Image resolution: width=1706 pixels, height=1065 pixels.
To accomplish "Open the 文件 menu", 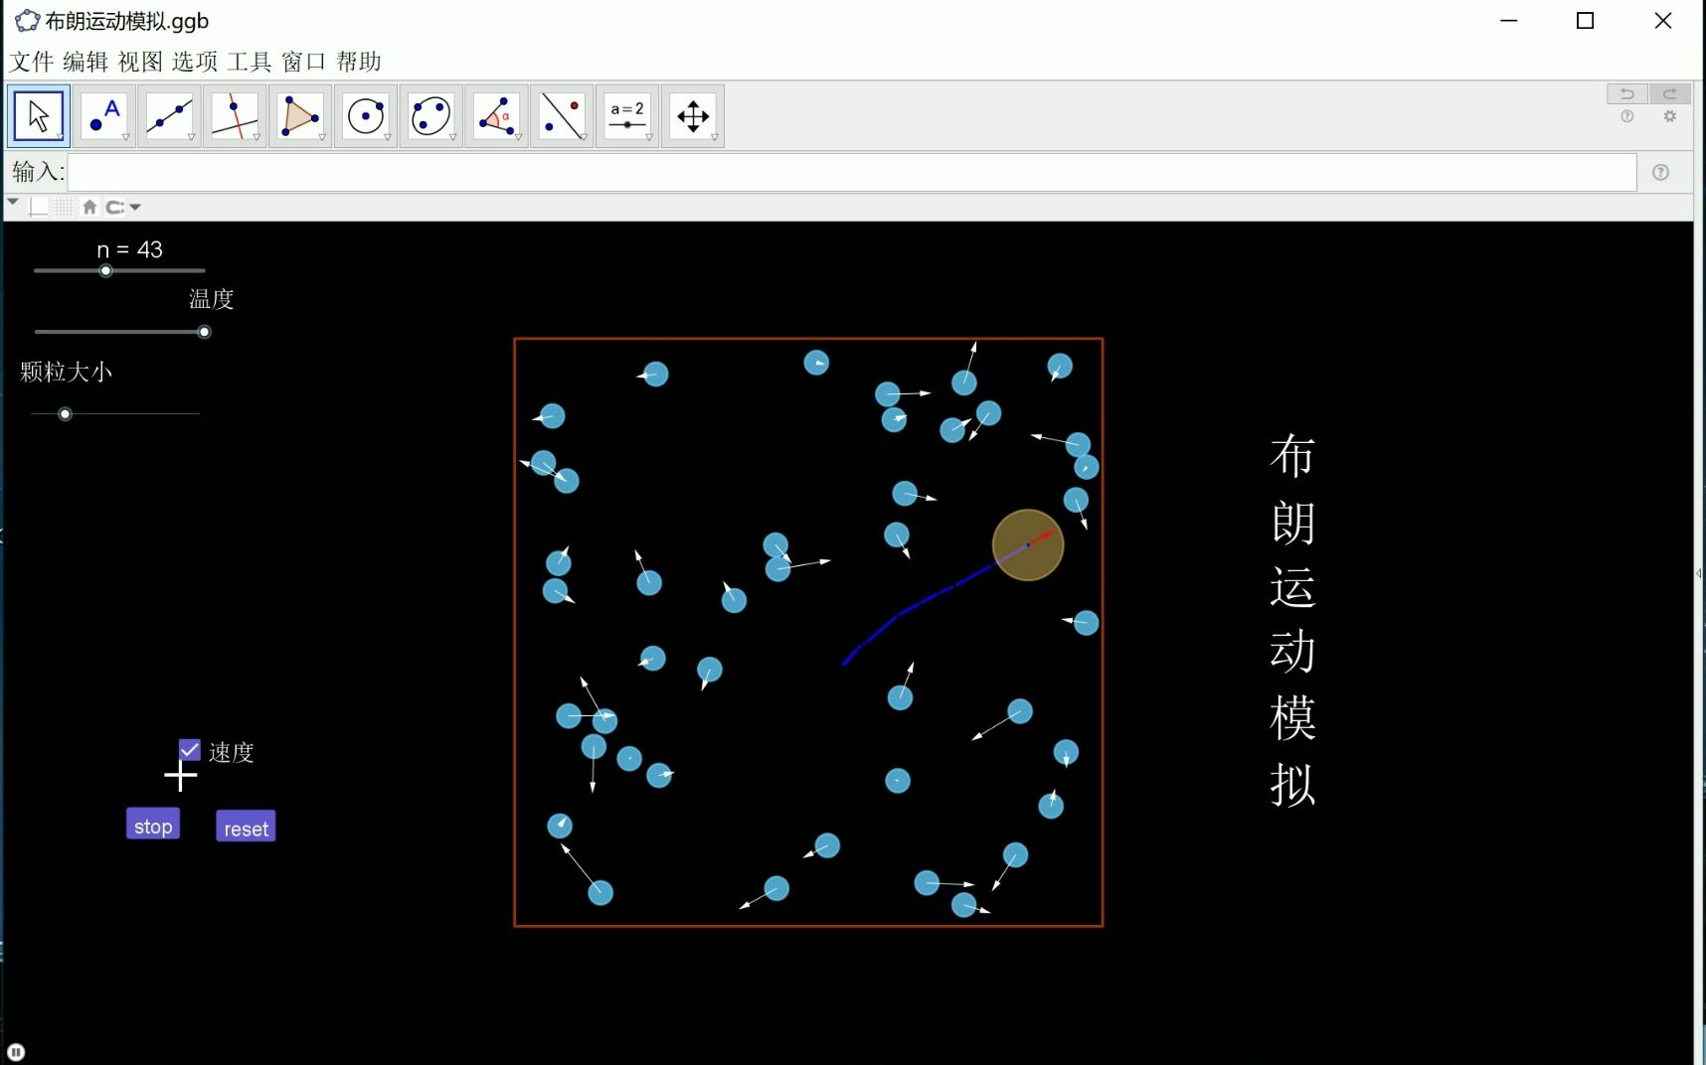I will coord(31,62).
